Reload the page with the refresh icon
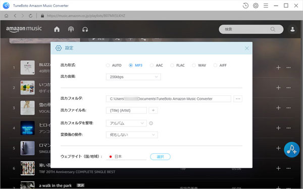This screenshot has height=189, width=303. [30, 16]
